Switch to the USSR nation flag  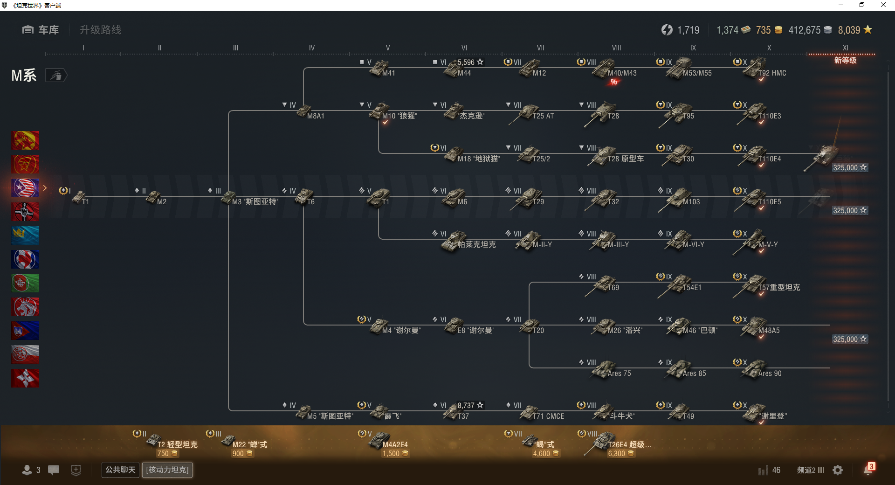coord(25,164)
